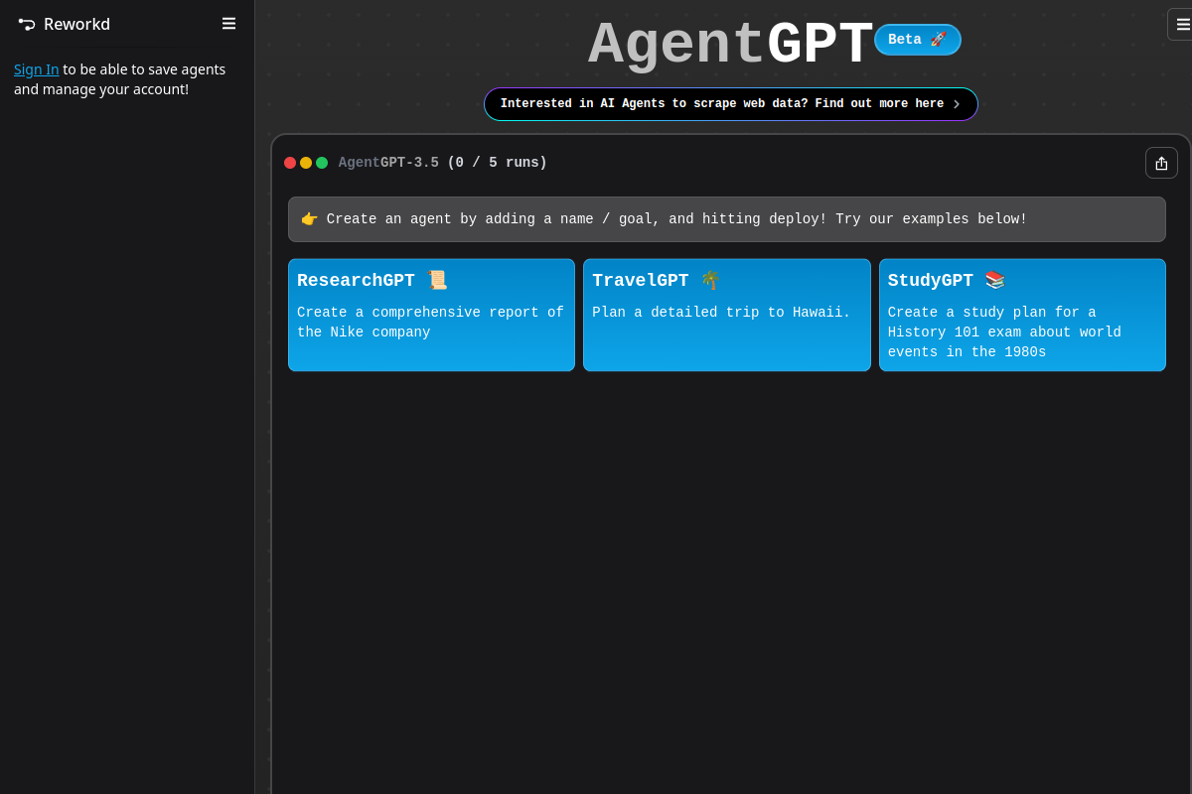Select the StudyGPT History 101 example

tap(1022, 315)
